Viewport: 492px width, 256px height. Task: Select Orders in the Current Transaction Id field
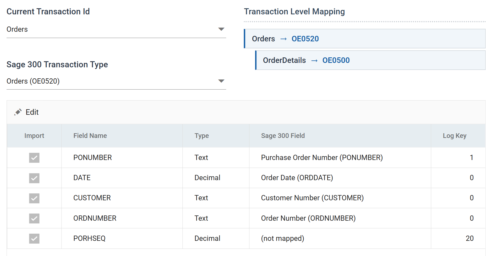pyautogui.click(x=116, y=29)
